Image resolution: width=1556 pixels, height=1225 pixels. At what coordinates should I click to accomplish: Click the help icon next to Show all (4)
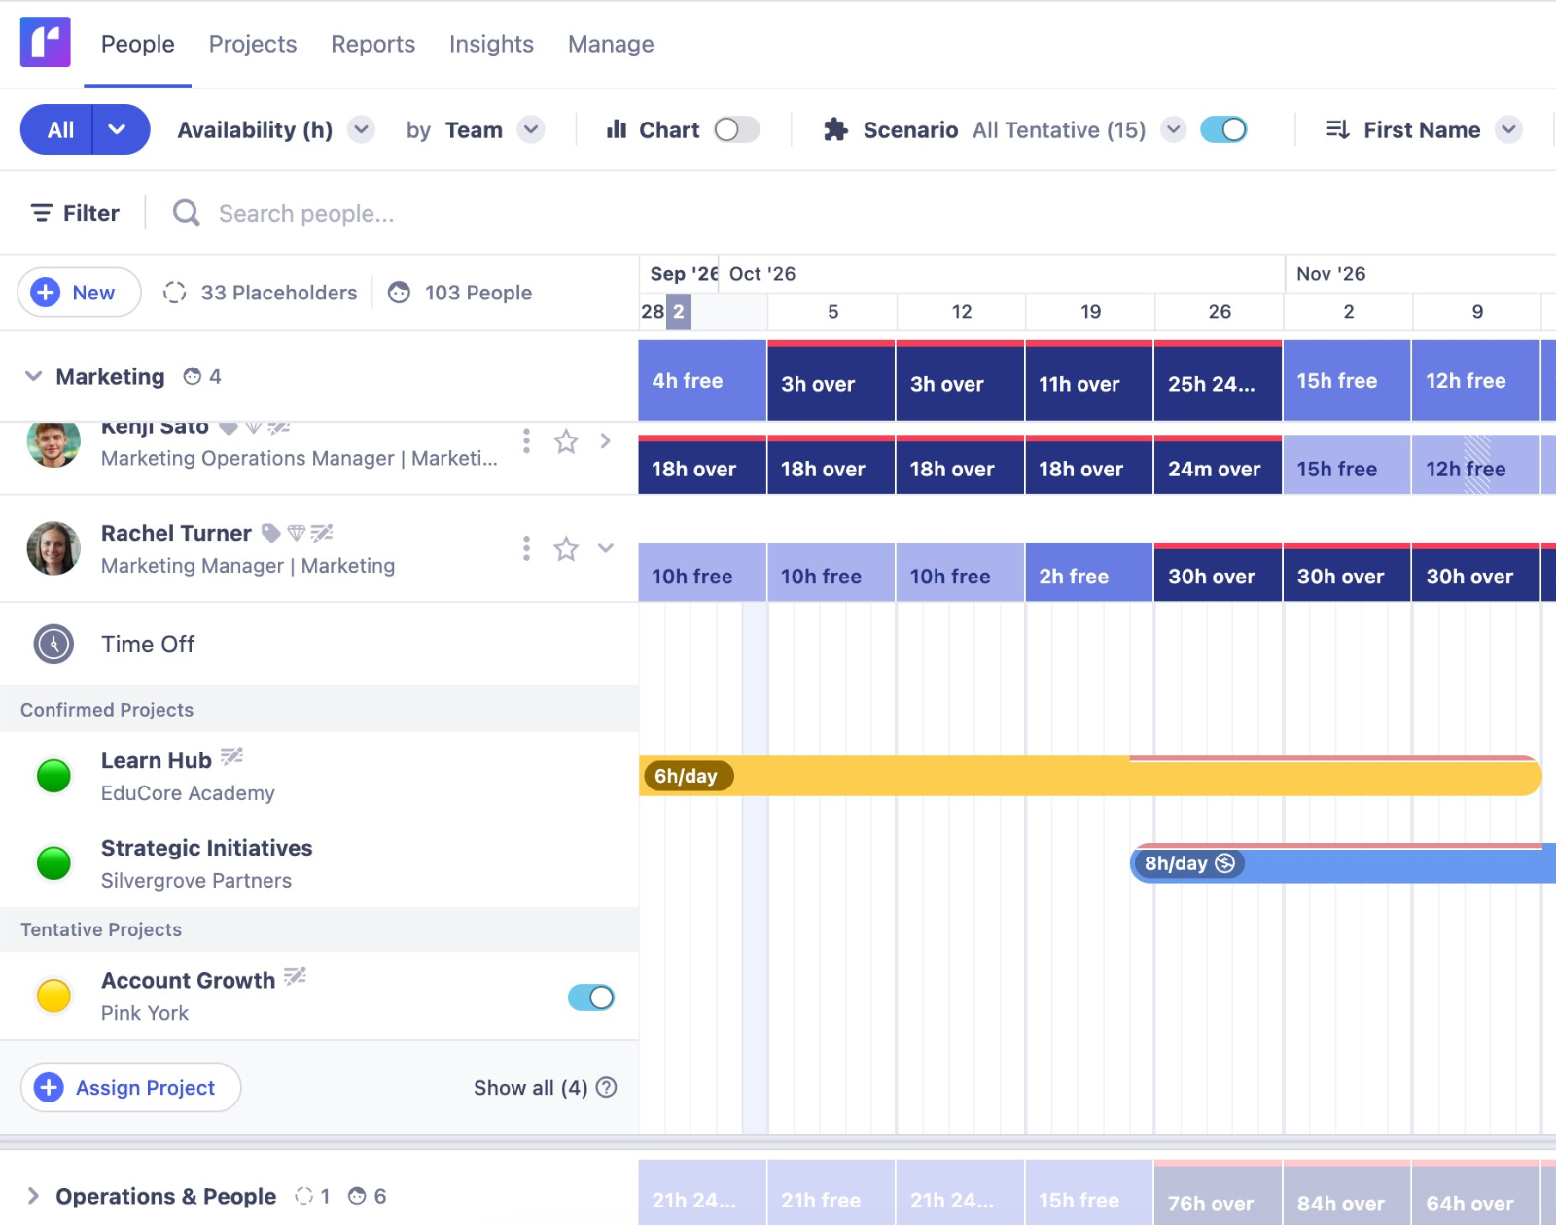(607, 1087)
